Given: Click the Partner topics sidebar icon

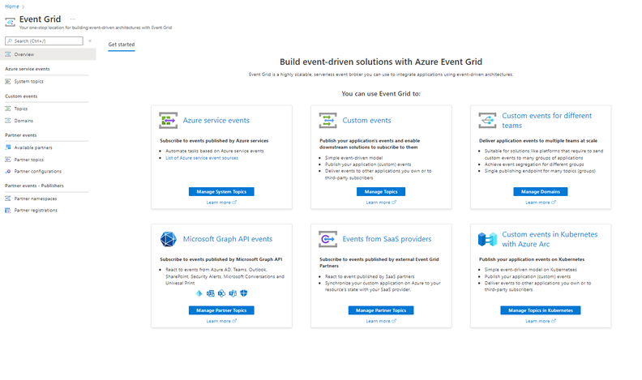Looking at the screenshot, I should [x=8, y=160].
